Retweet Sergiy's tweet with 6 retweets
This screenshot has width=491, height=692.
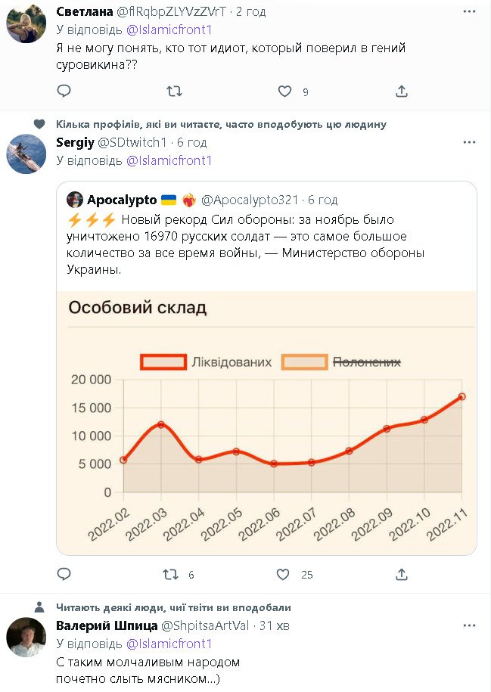point(171,575)
